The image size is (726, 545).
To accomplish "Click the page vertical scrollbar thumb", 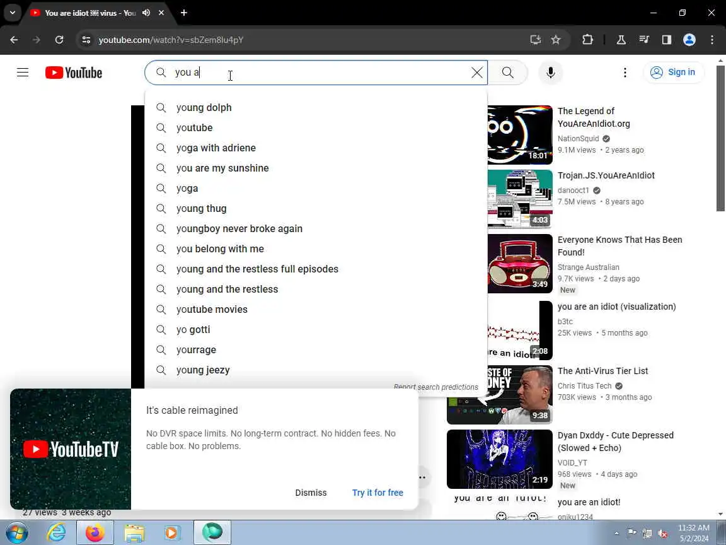I will point(720,138).
